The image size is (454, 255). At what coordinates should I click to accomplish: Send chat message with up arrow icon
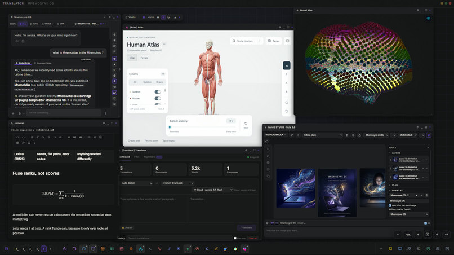(x=105, y=113)
